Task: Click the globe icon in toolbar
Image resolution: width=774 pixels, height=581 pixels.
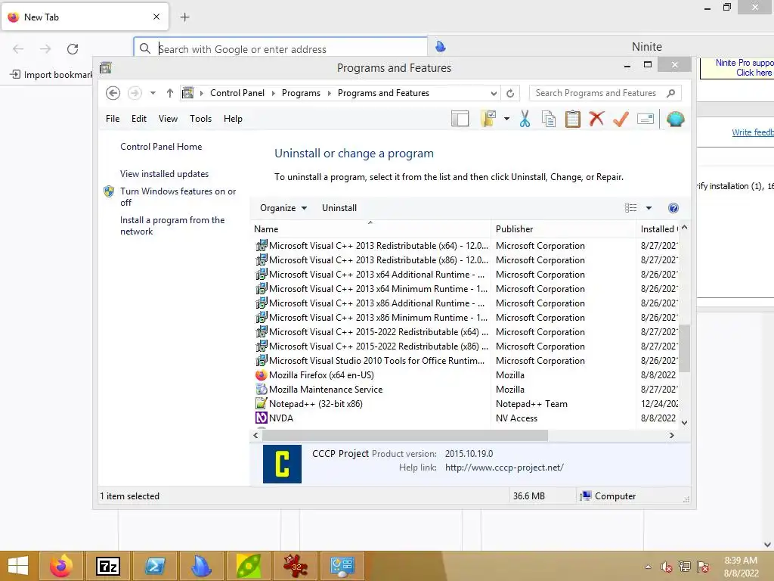Action: (675, 119)
